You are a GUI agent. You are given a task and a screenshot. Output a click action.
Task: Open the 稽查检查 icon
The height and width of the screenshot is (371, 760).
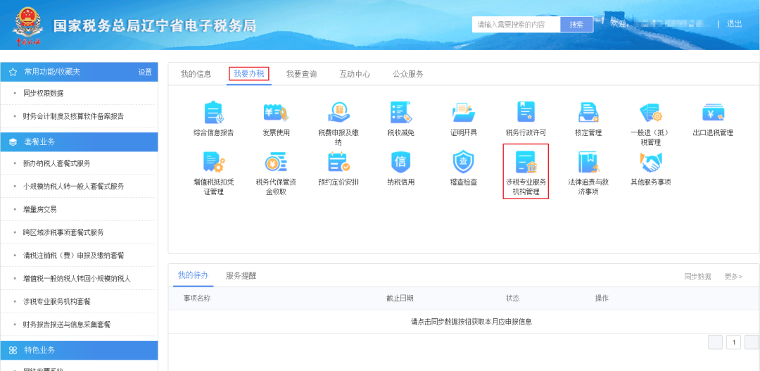pyautogui.click(x=463, y=163)
